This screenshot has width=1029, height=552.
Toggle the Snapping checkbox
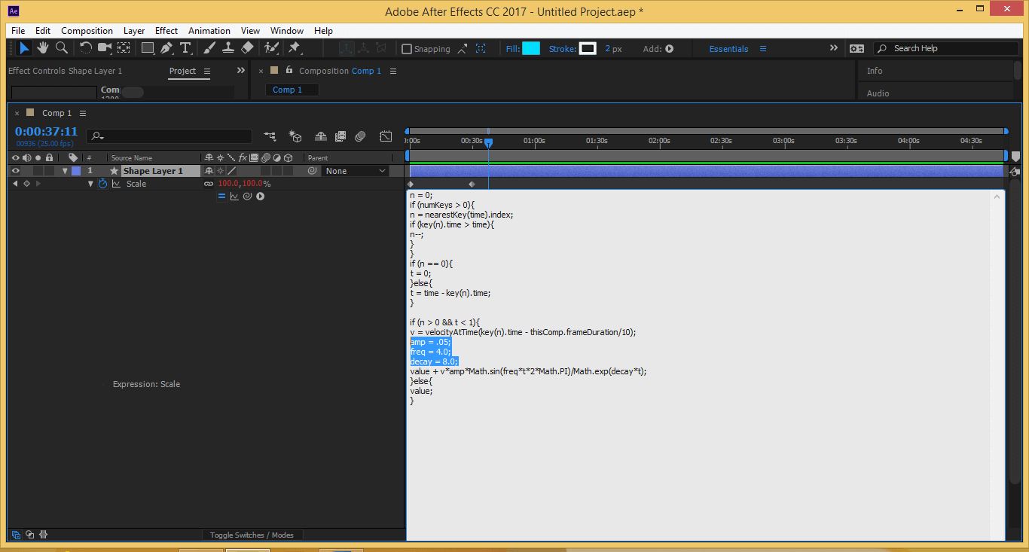407,49
